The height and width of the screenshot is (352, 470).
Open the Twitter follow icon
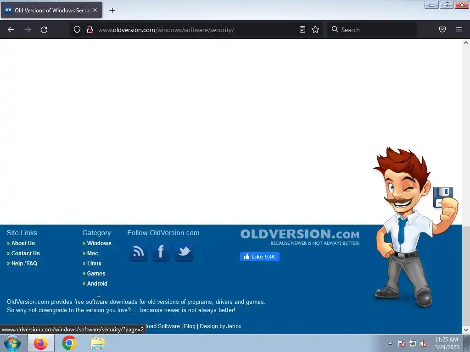pyautogui.click(x=184, y=251)
